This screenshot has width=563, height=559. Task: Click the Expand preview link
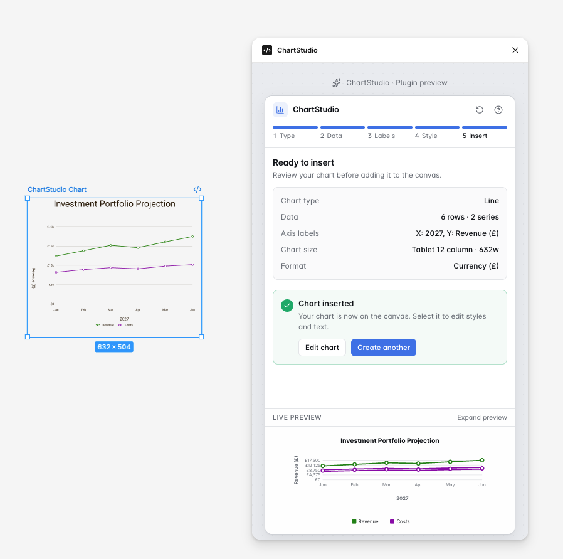(482, 417)
